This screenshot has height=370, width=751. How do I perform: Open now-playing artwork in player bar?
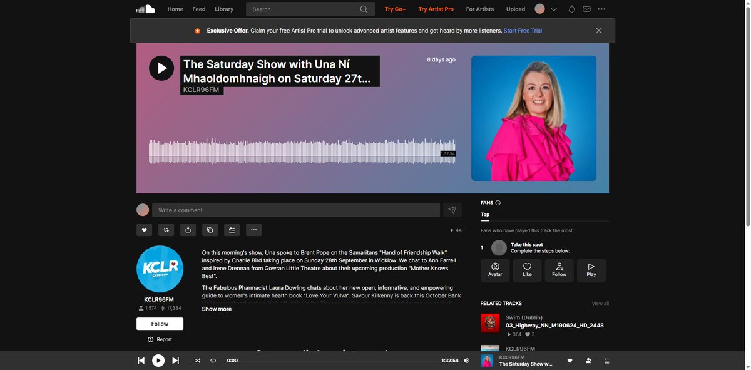pos(486,361)
